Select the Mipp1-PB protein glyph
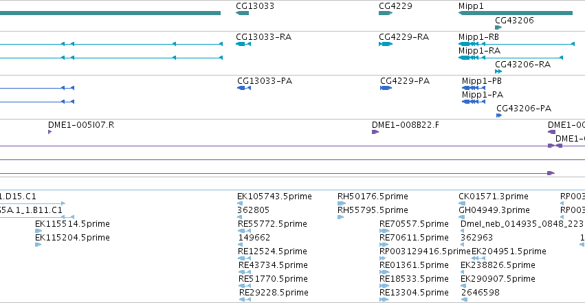Screen dimensions: 585x303 click(474, 88)
